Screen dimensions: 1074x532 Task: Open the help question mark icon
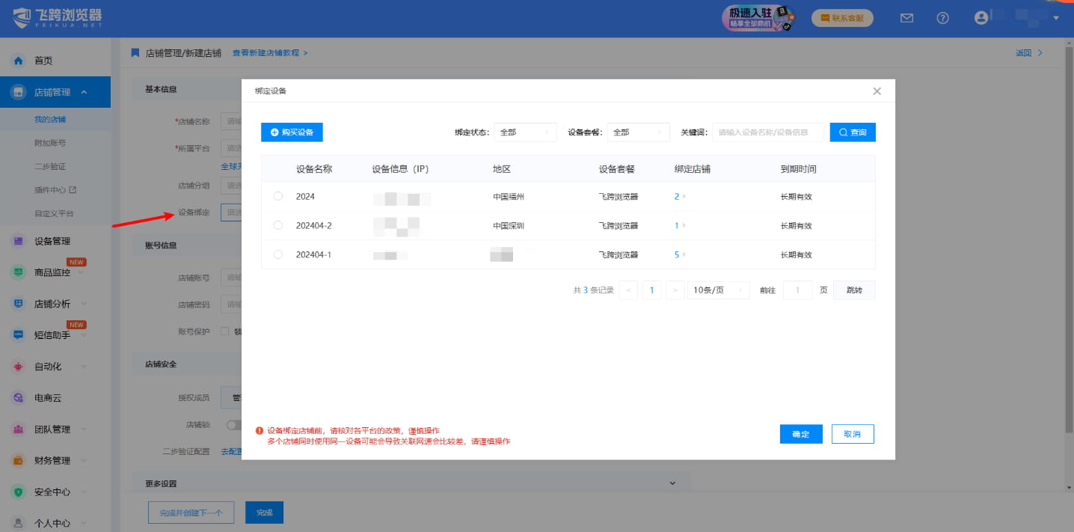coord(942,17)
